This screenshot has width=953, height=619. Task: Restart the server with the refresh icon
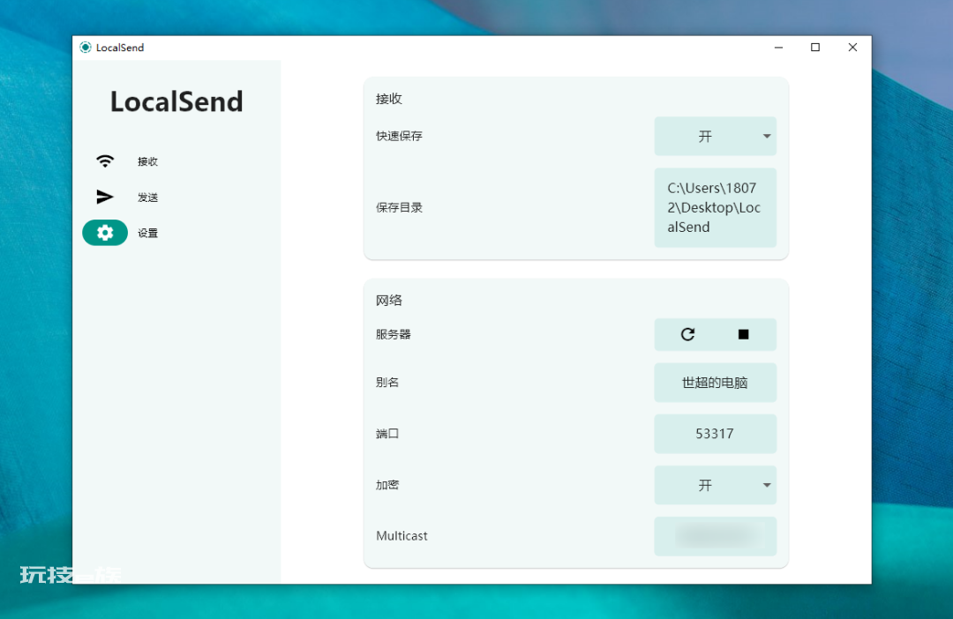click(687, 334)
